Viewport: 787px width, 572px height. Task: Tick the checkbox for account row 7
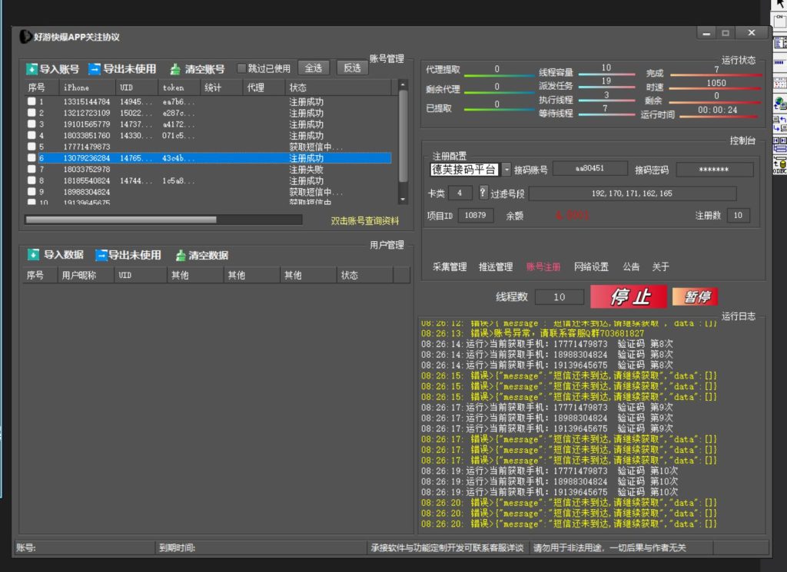coord(32,169)
